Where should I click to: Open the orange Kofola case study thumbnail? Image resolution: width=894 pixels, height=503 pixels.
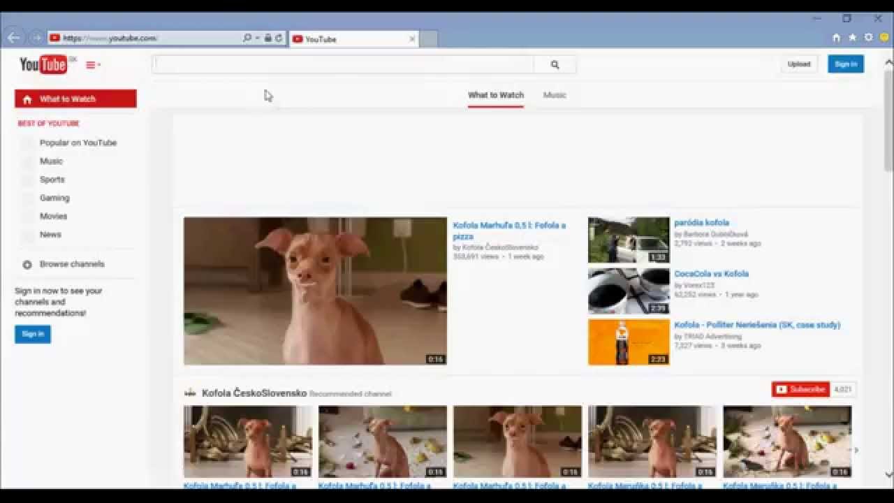629,342
